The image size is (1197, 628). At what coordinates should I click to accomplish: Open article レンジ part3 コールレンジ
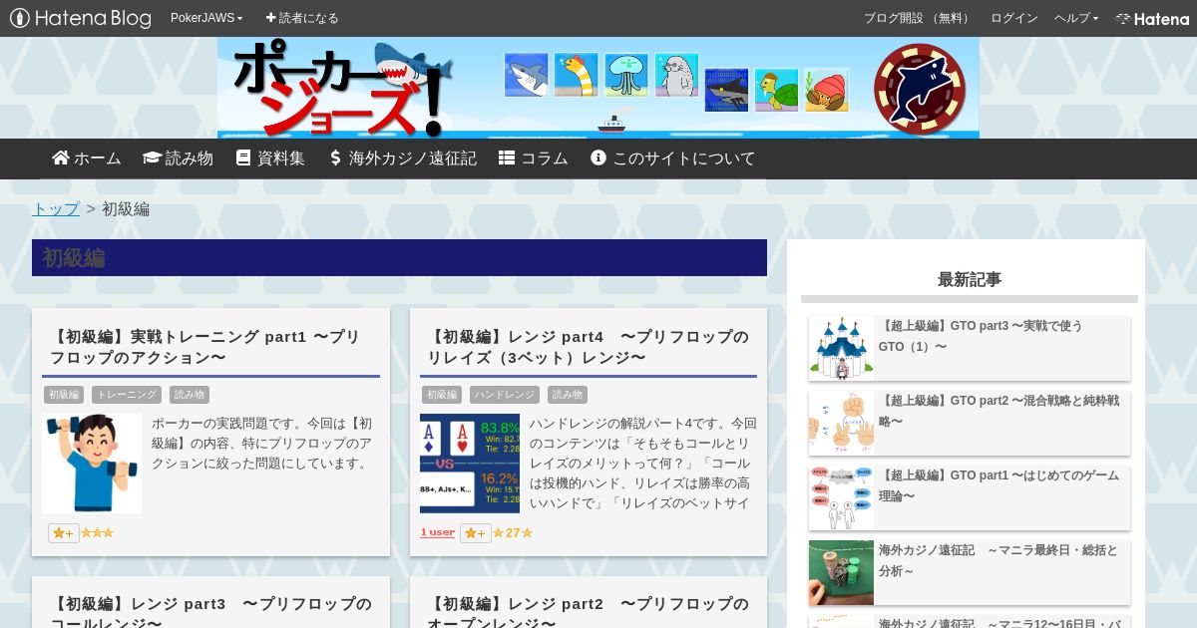pos(210,613)
